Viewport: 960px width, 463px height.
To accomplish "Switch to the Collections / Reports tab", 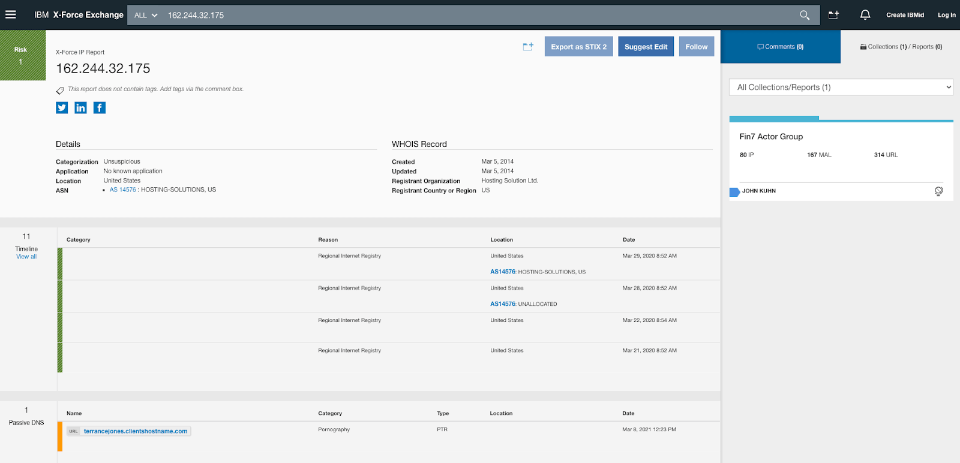I will click(x=901, y=47).
